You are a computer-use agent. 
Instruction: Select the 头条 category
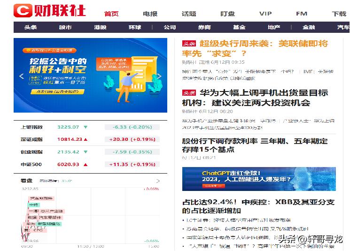tap(31, 27)
